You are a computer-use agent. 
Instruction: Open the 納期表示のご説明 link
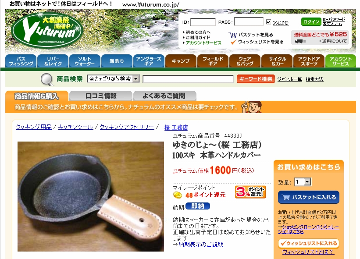coord(201,245)
